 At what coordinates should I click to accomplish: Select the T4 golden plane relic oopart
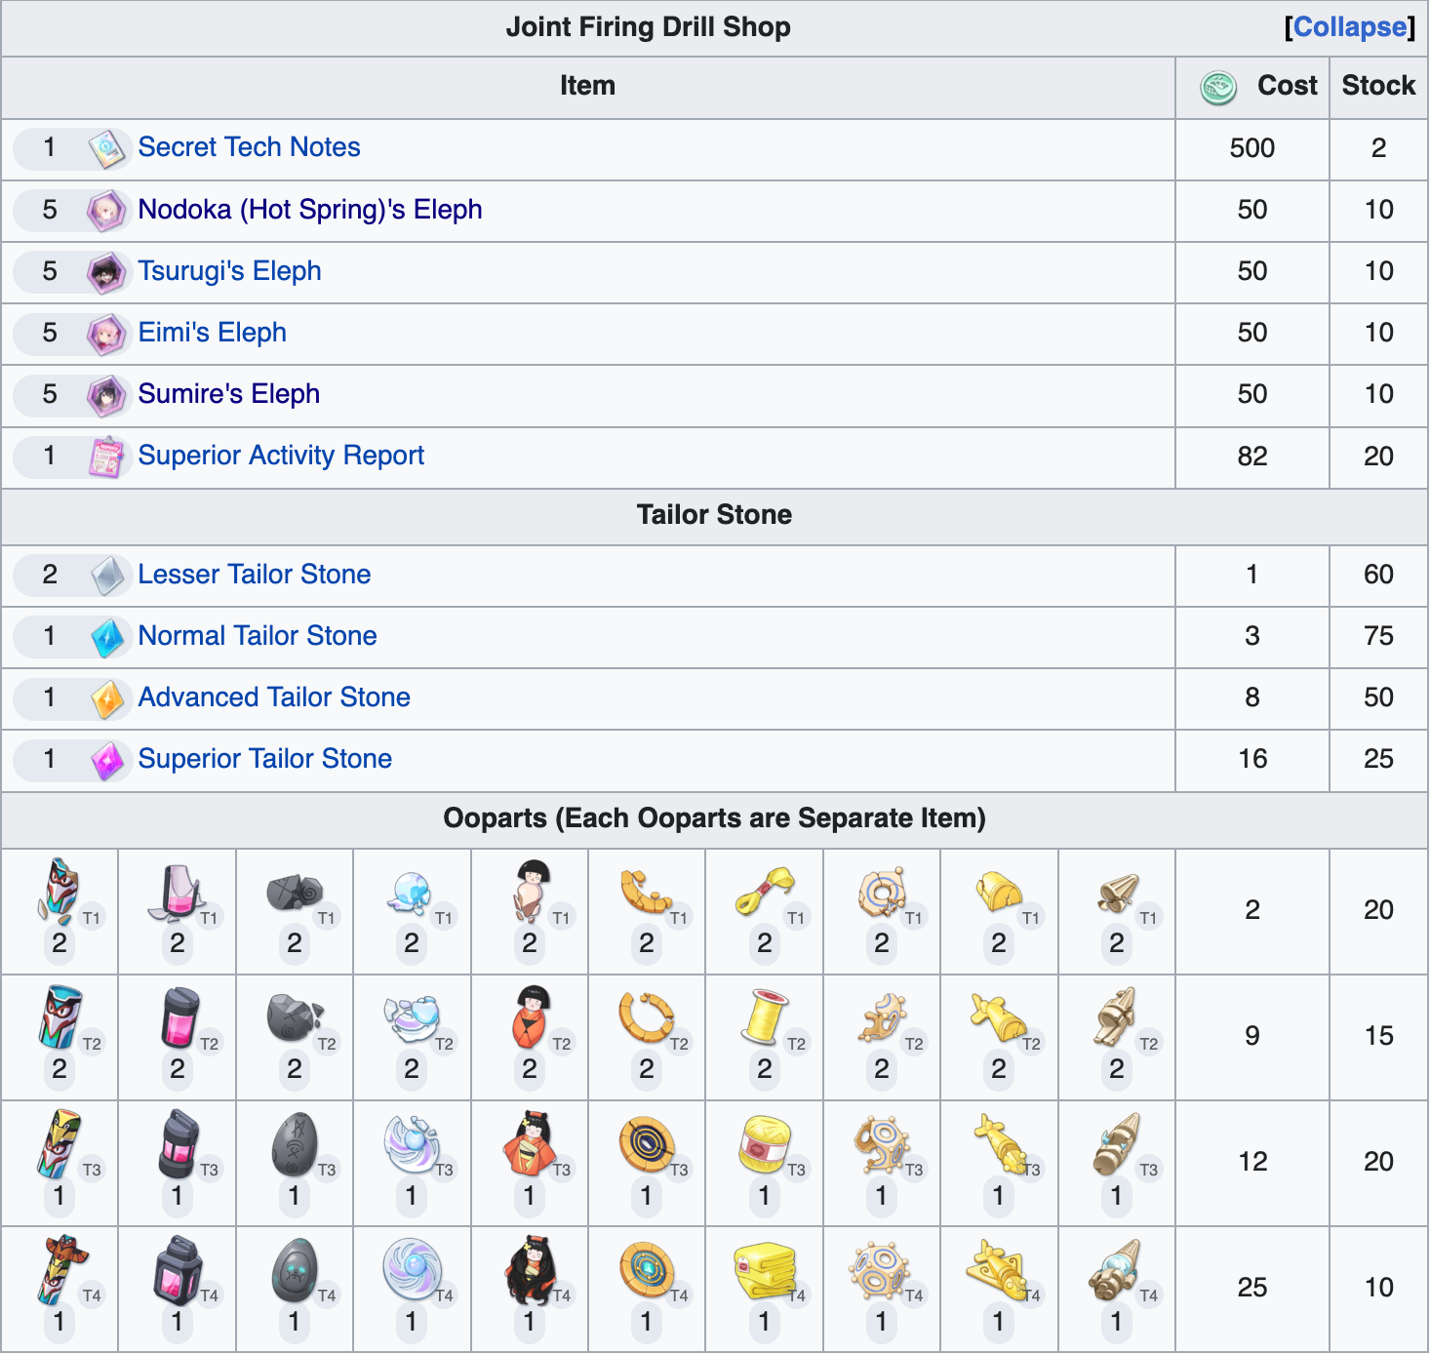998,1269
